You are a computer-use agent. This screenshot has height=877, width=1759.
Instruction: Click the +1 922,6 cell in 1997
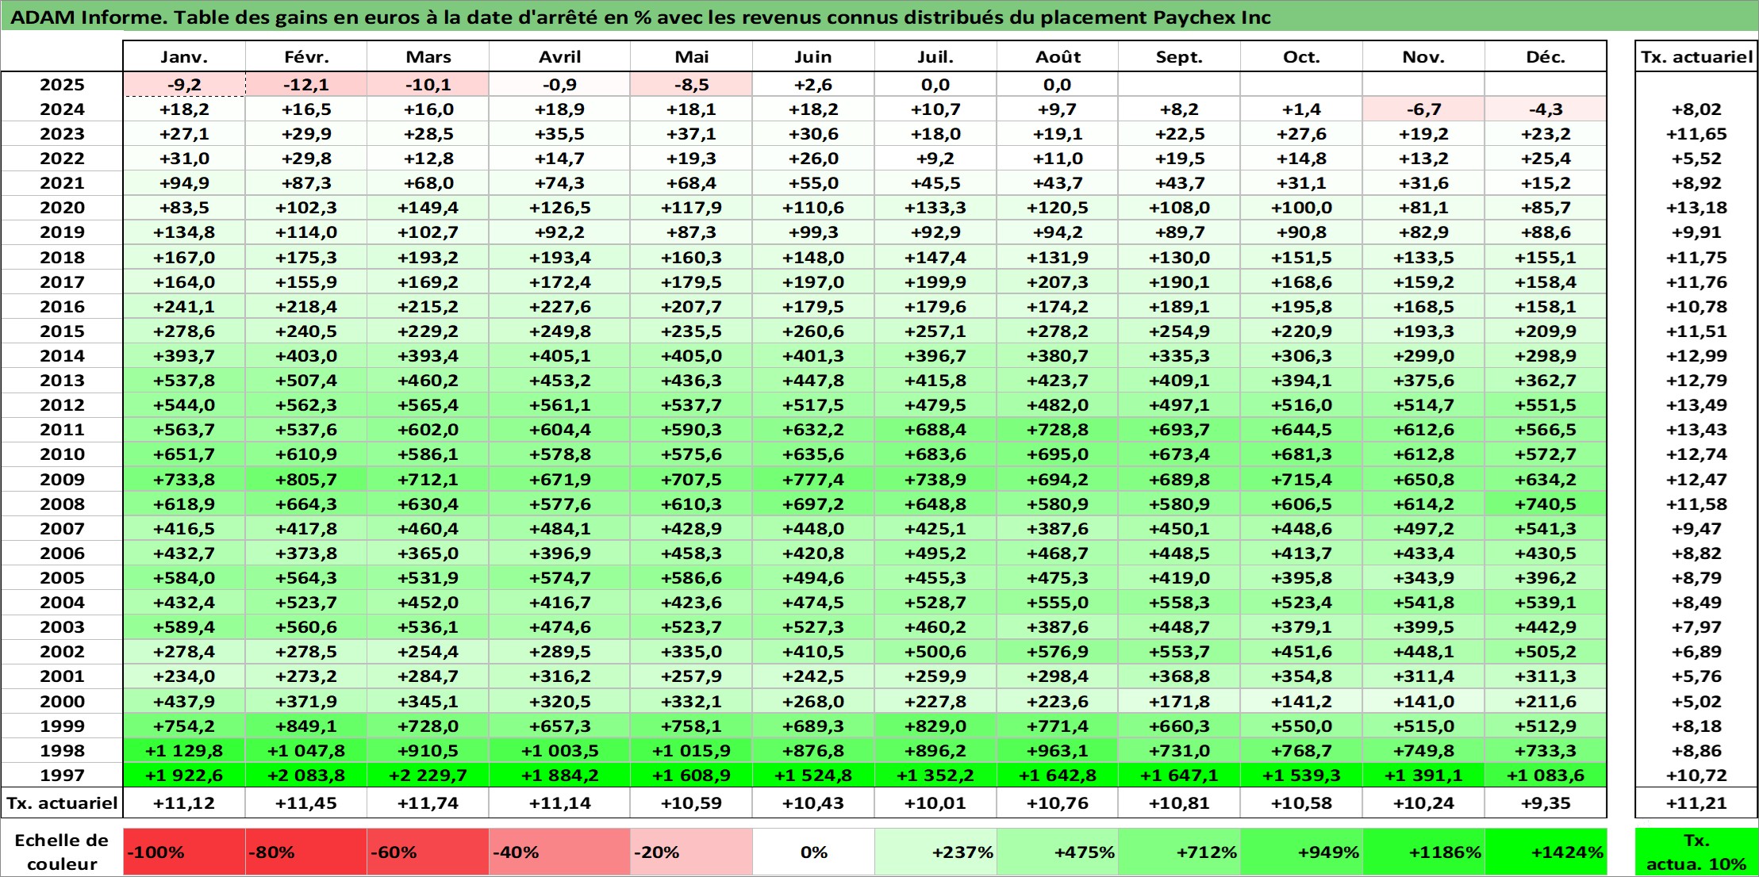point(184,775)
